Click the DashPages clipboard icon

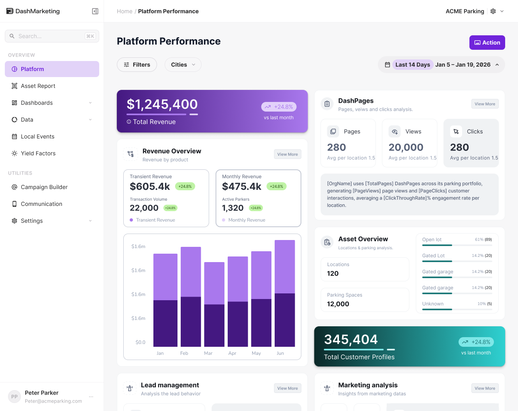[x=327, y=104]
